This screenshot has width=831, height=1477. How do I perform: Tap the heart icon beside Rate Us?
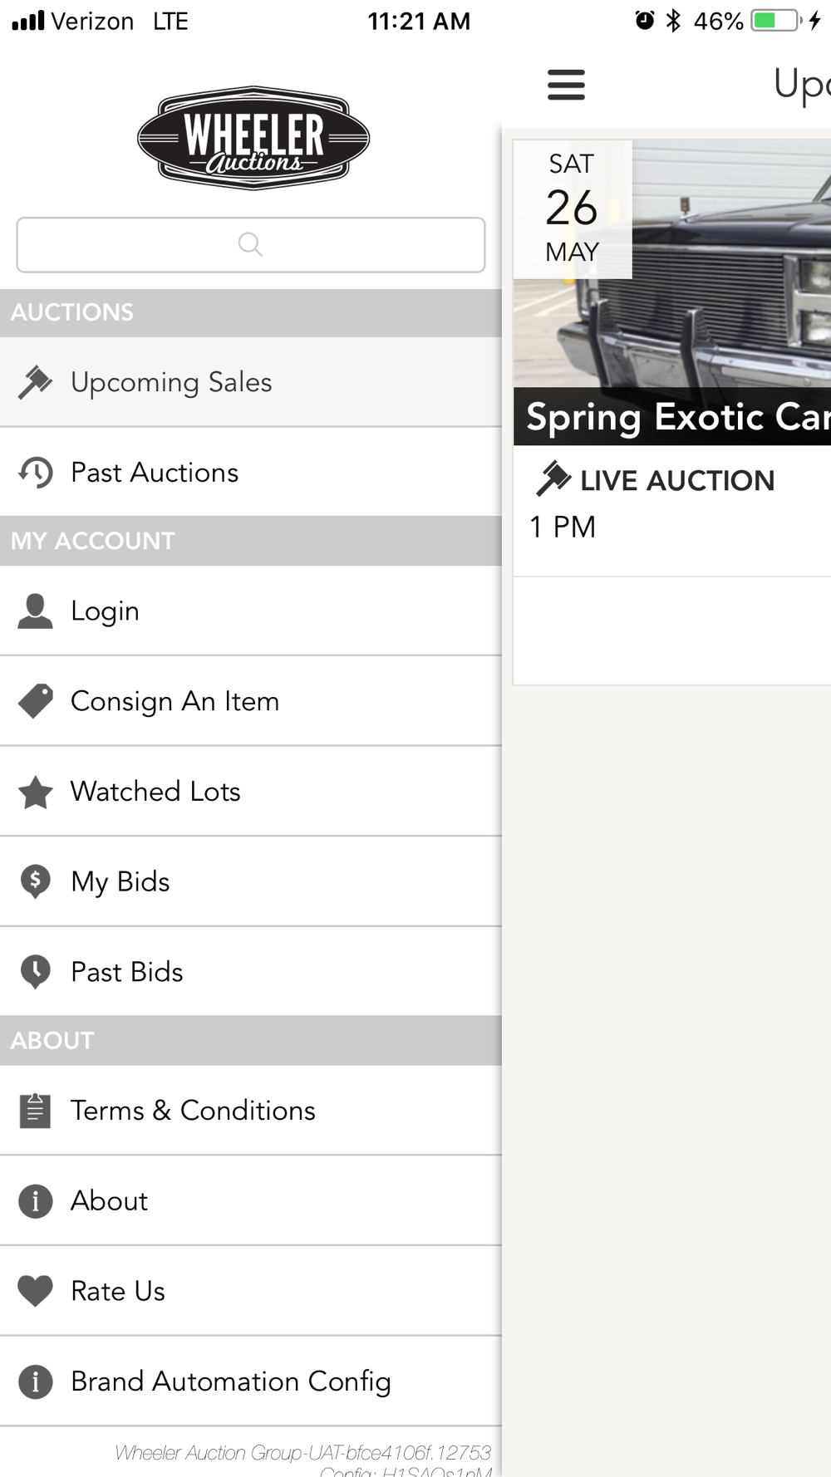(x=35, y=1291)
